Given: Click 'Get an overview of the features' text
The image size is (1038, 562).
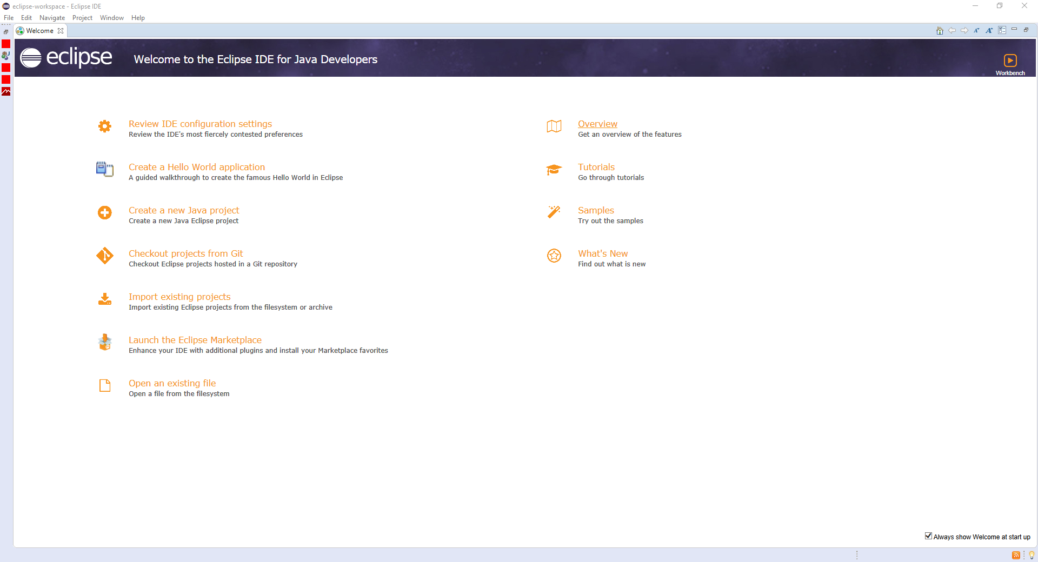Looking at the screenshot, I should click(630, 135).
